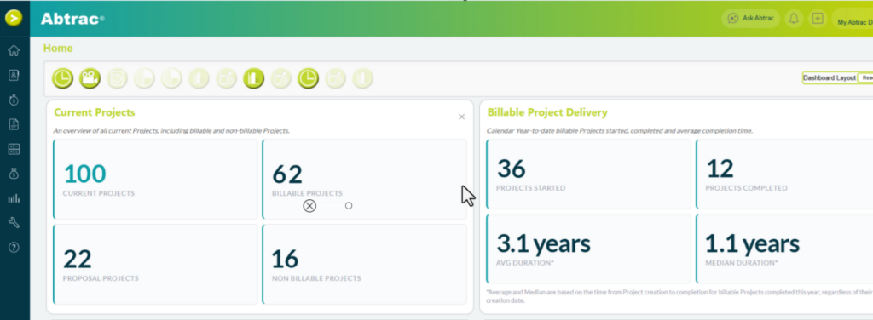The image size is (873, 320).
Task: Open the notifications bell
Action: coord(794,19)
